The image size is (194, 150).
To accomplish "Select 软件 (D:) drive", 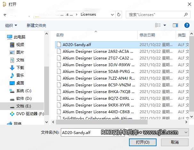I will pos(24,99).
